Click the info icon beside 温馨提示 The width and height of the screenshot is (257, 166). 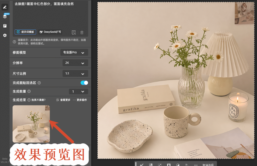pyautogui.click(x=14, y=42)
